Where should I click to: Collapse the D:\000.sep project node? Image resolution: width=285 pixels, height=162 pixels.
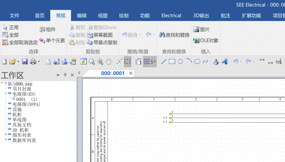pos(2,83)
